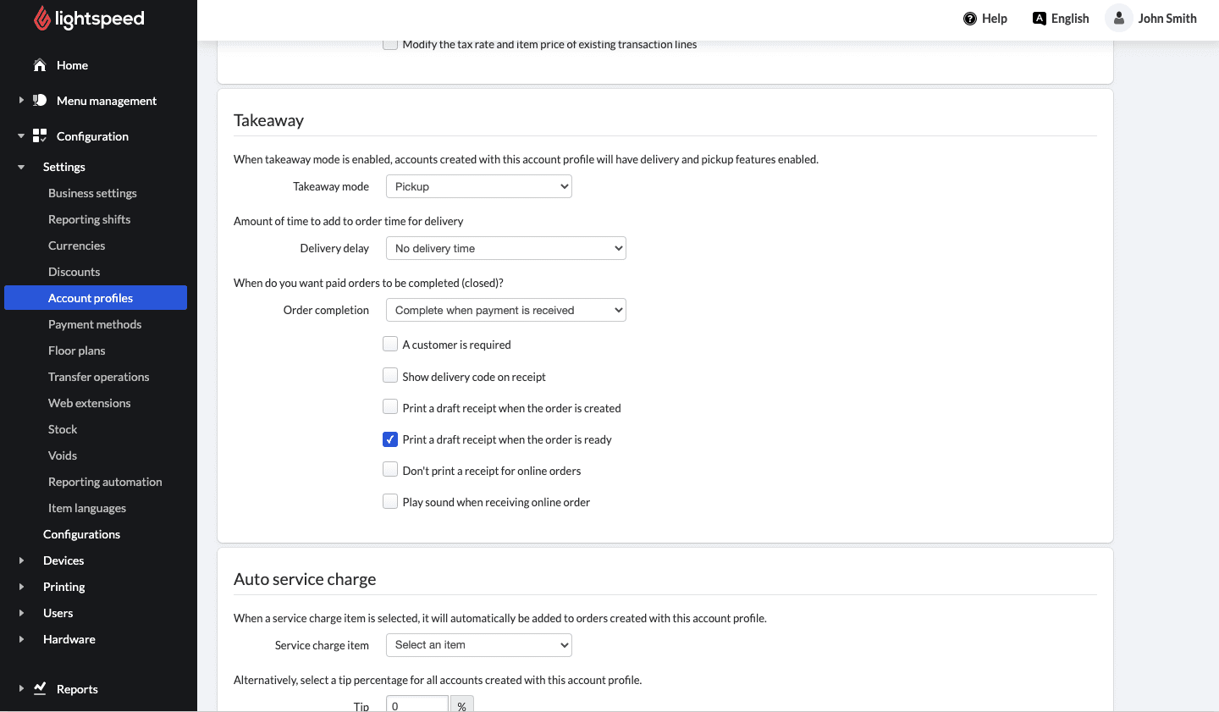The width and height of the screenshot is (1219, 712).
Task: Open Business settings in sidebar
Action: 92,193
